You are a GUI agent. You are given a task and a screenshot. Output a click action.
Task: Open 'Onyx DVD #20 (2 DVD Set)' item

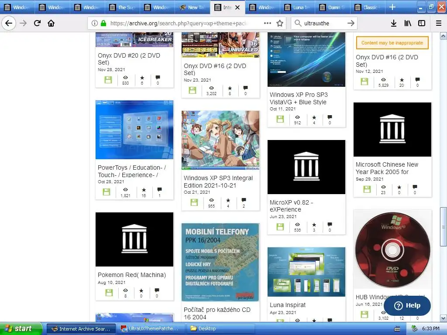(129, 59)
